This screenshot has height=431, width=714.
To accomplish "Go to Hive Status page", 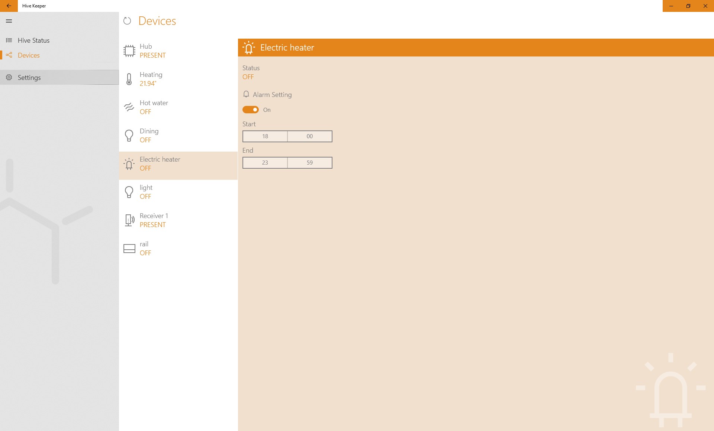I will pyautogui.click(x=33, y=40).
